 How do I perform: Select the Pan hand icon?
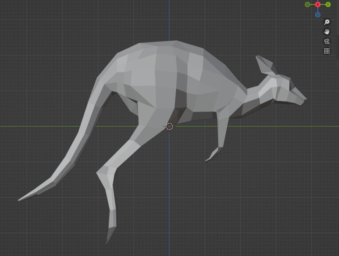coord(326,31)
